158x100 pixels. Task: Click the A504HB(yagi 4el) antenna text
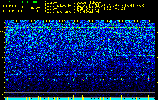pos(89,12)
